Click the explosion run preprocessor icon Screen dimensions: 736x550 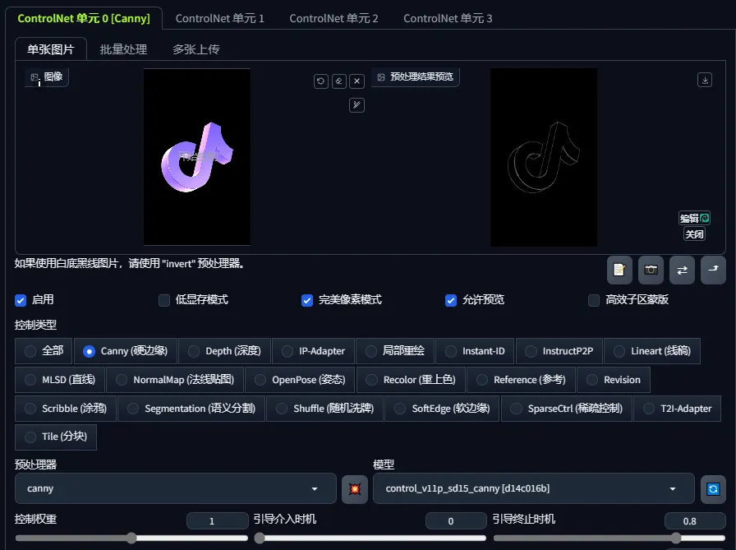354,489
